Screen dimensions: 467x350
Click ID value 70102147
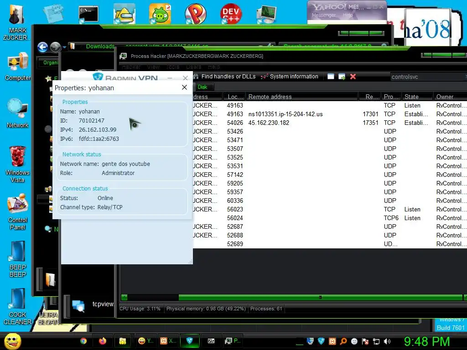91,120
